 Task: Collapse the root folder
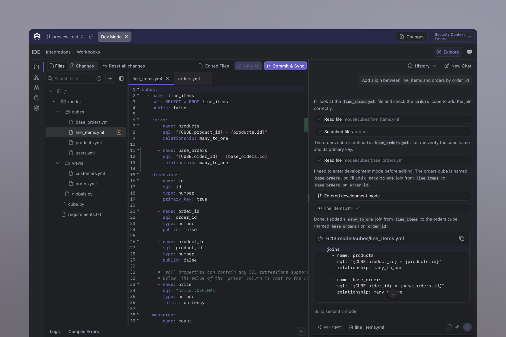(x=51, y=91)
